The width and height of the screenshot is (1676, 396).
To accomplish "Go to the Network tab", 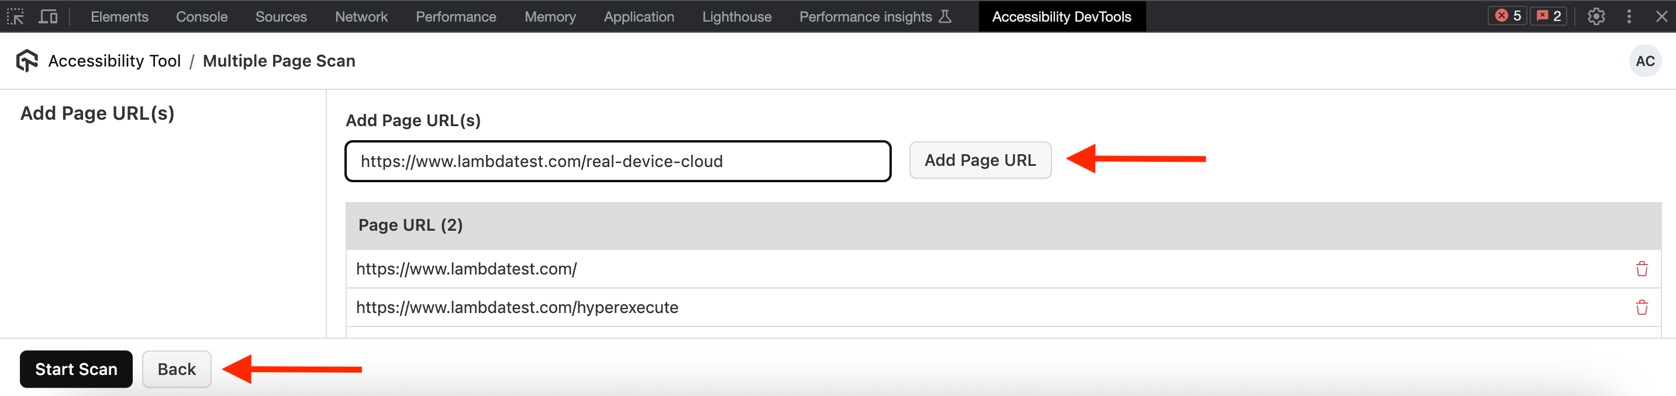I will point(361,17).
